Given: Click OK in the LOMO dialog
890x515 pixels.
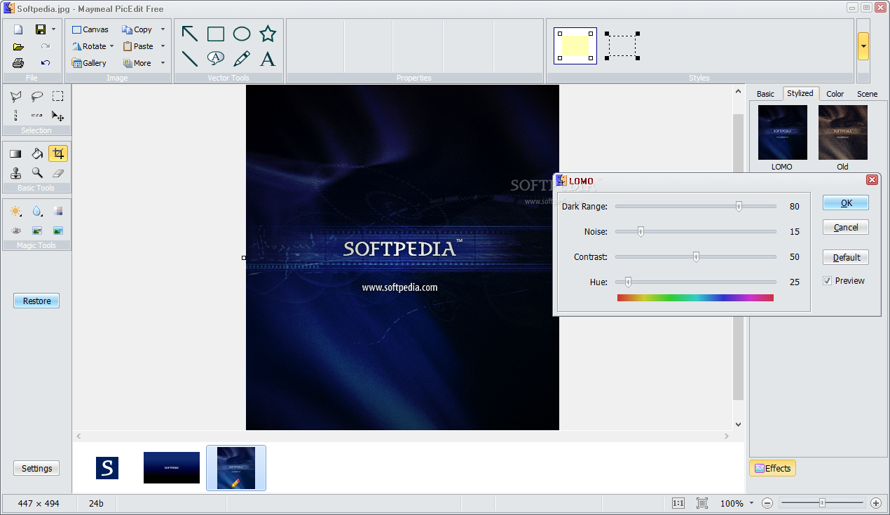Looking at the screenshot, I should pos(846,202).
